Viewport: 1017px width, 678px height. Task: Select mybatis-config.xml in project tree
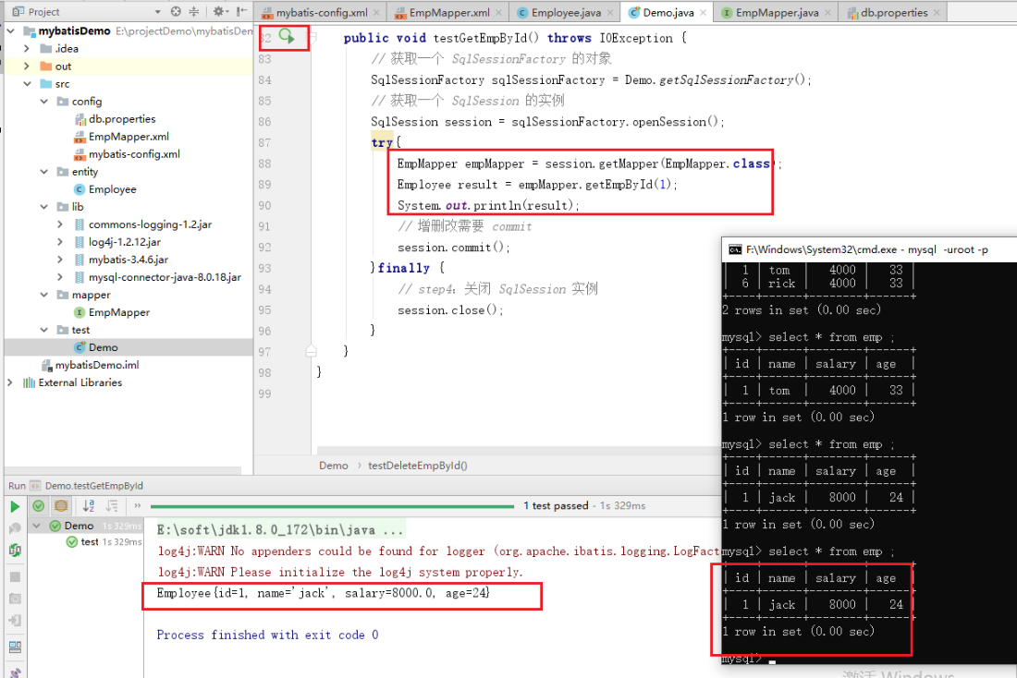(128, 153)
